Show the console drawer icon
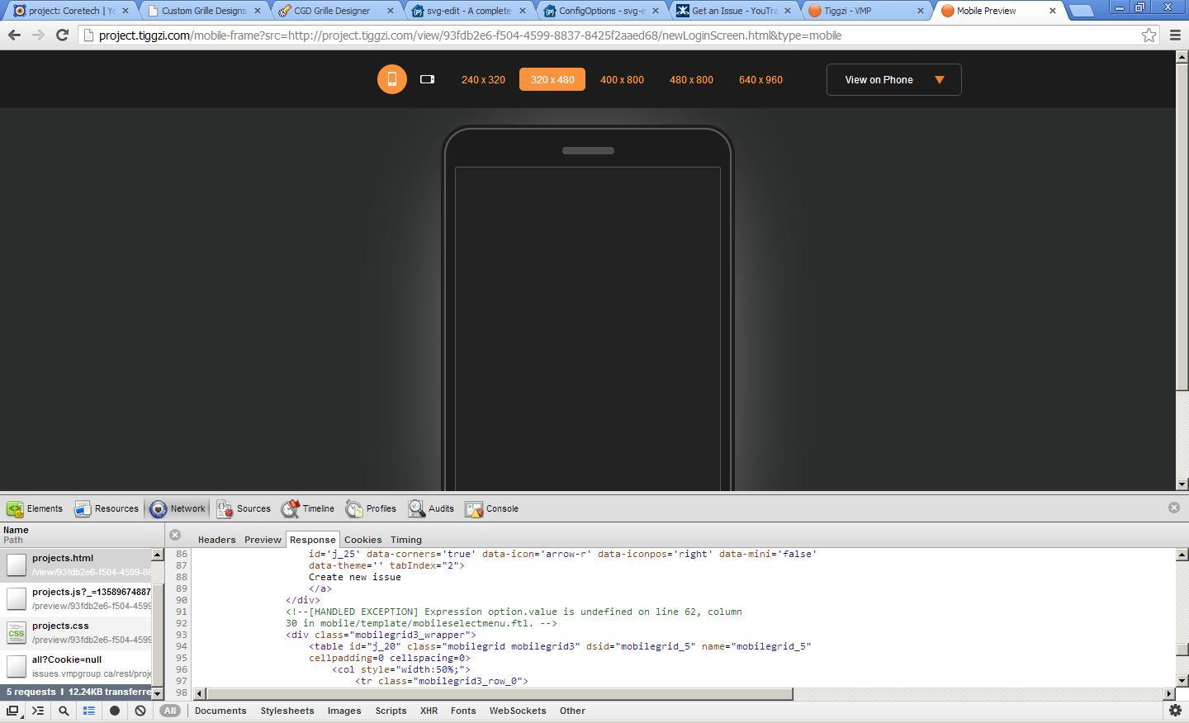Viewport: 1189px width, 723px height. click(38, 711)
